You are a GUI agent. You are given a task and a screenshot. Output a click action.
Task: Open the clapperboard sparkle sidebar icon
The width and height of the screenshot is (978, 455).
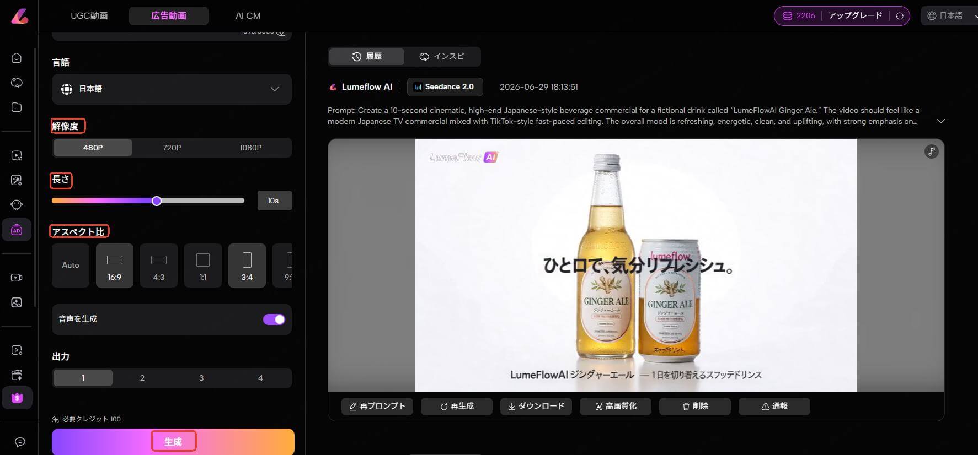click(17, 375)
